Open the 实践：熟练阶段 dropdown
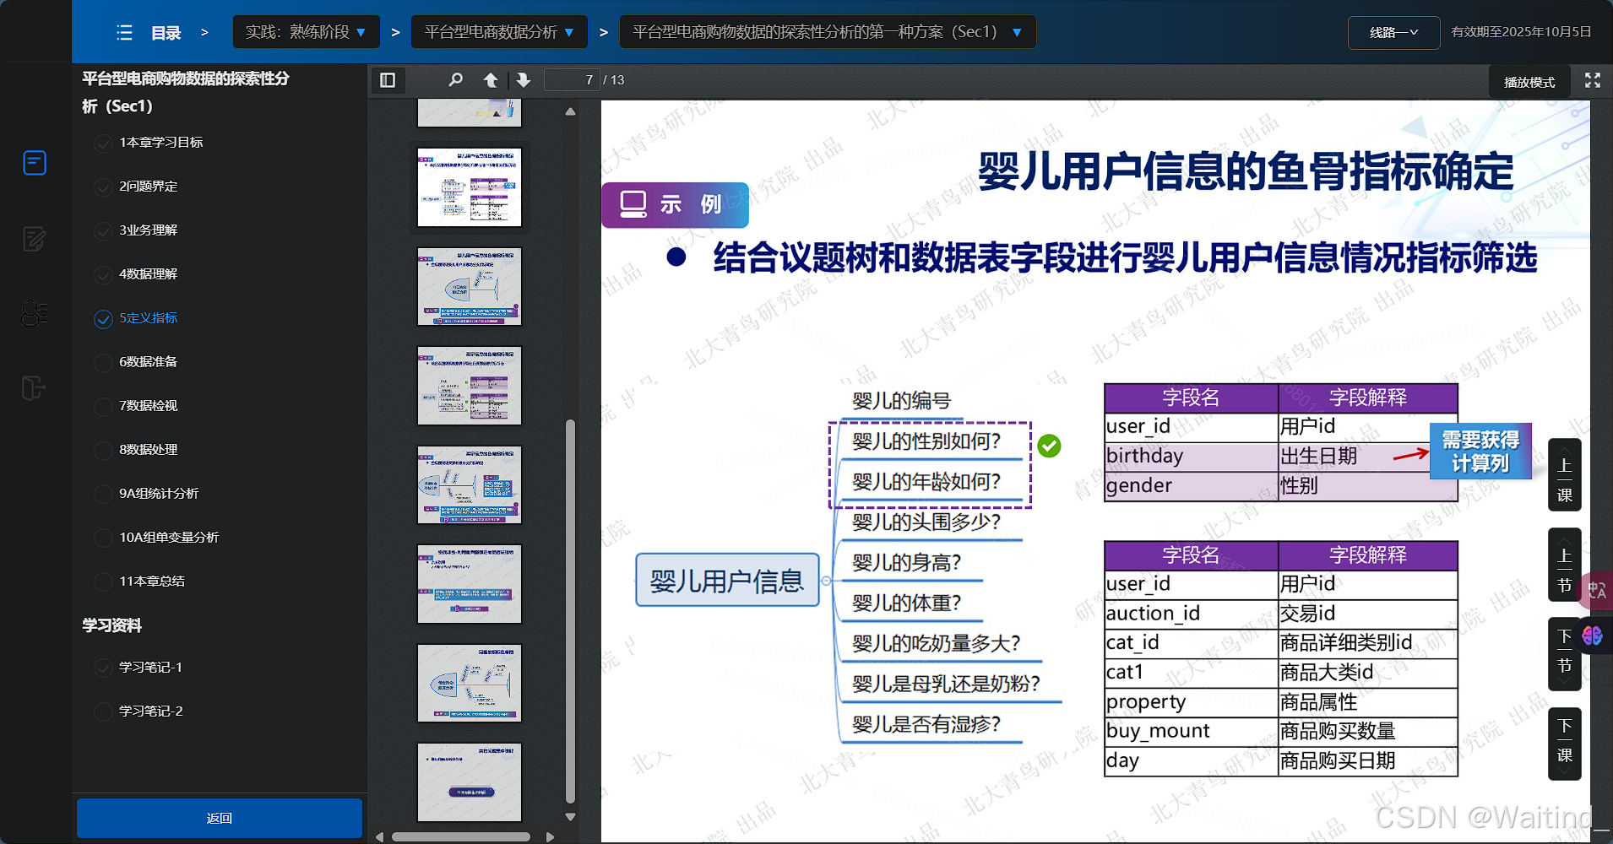 (x=306, y=32)
